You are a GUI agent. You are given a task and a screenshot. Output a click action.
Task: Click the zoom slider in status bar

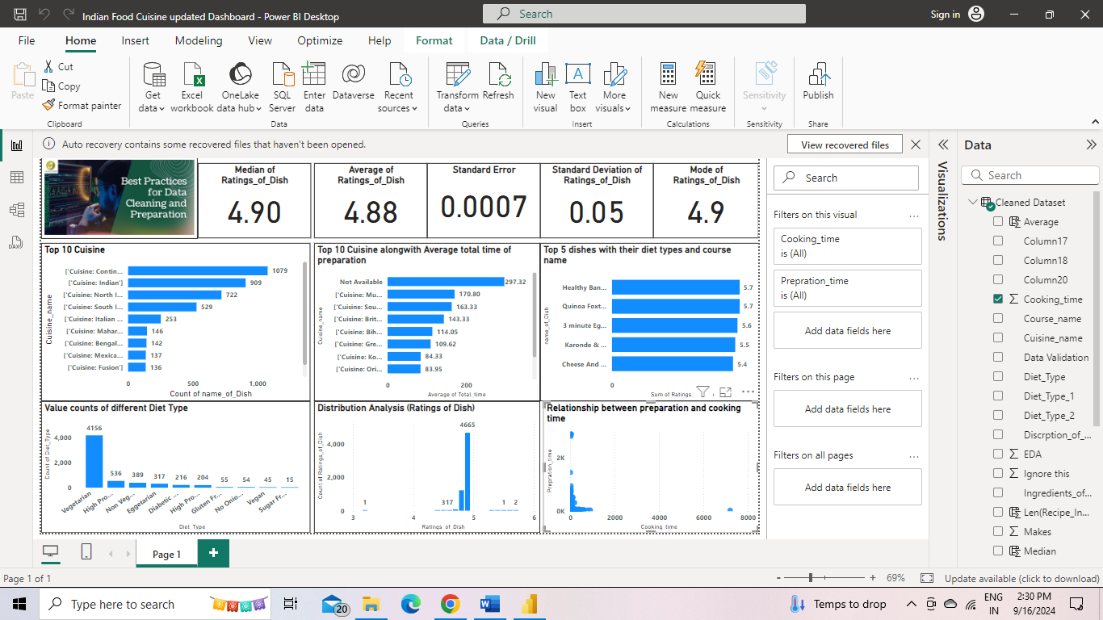point(811,578)
